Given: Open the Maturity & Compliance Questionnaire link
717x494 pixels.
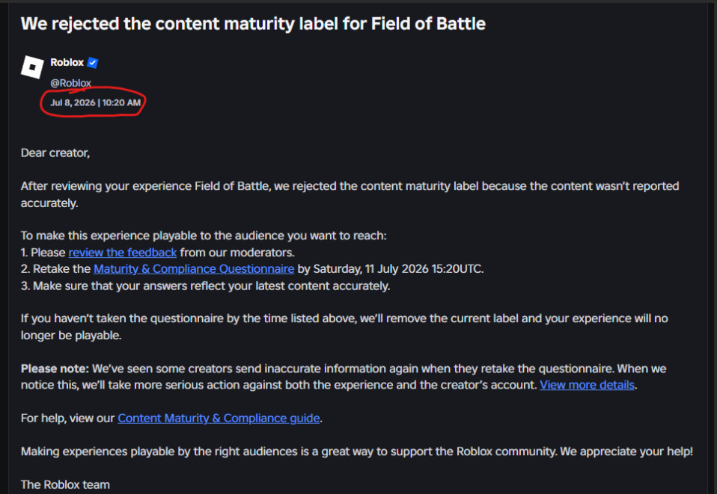Looking at the screenshot, I should [194, 269].
